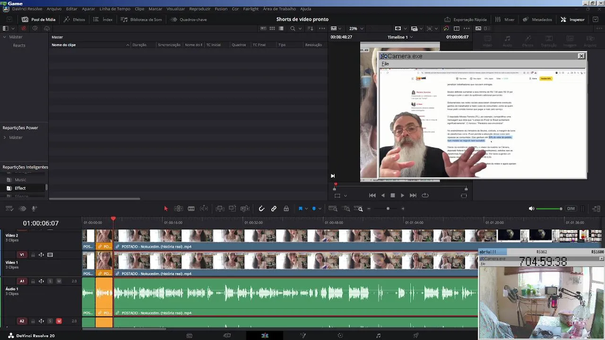Open the Quadros-chave panel
The height and width of the screenshot is (340, 605).
click(x=189, y=19)
